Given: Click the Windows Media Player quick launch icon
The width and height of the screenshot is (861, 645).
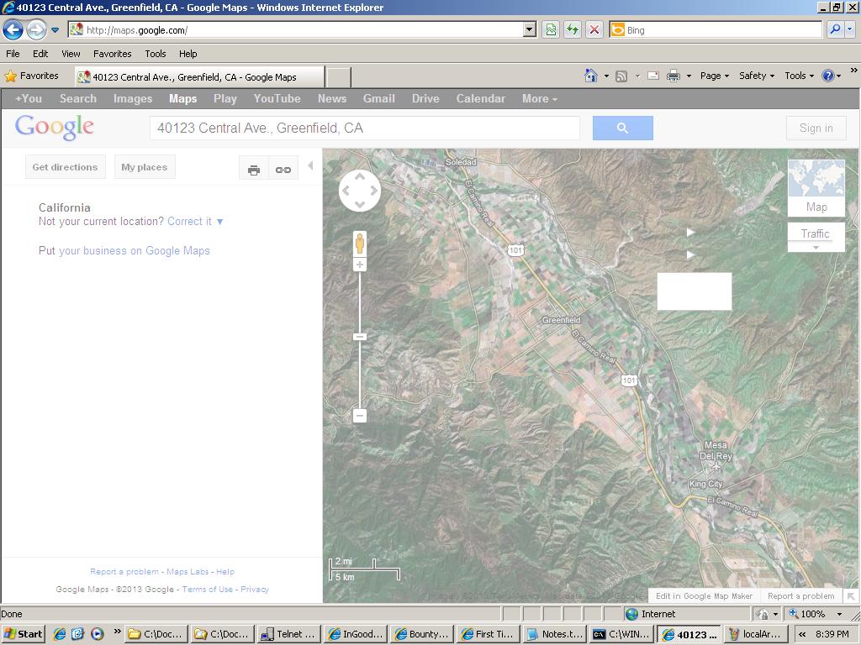Looking at the screenshot, I should pos(98,634).
